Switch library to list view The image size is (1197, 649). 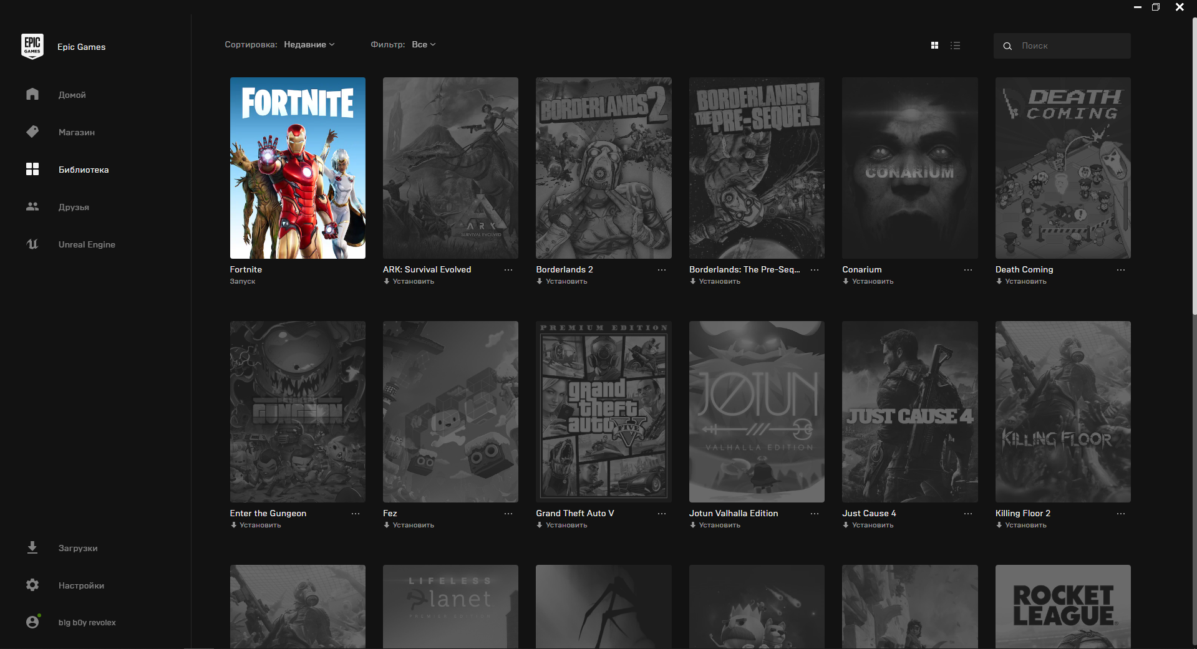pos(955,46)
